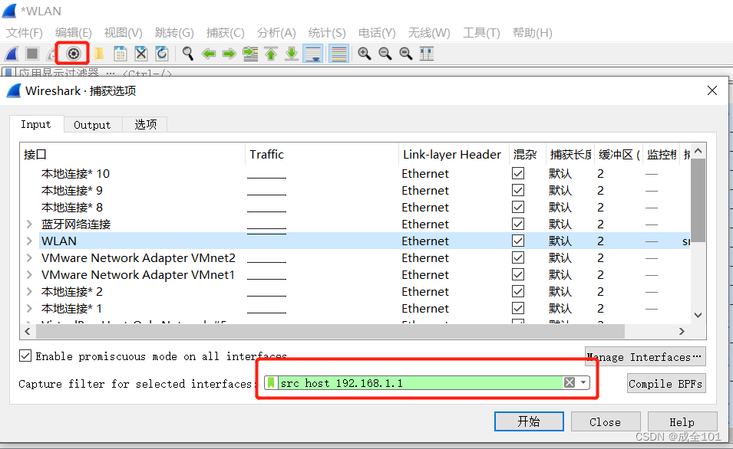Click the vertical scrollbar thumb in interface list
Screen dimensions: 733x449
pos(698,200)
